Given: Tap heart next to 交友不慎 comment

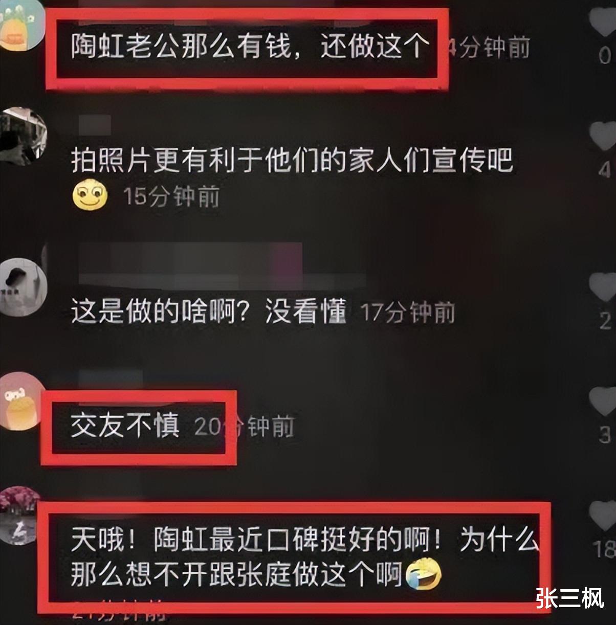Looking at the screenshot, I should point(603,400).
